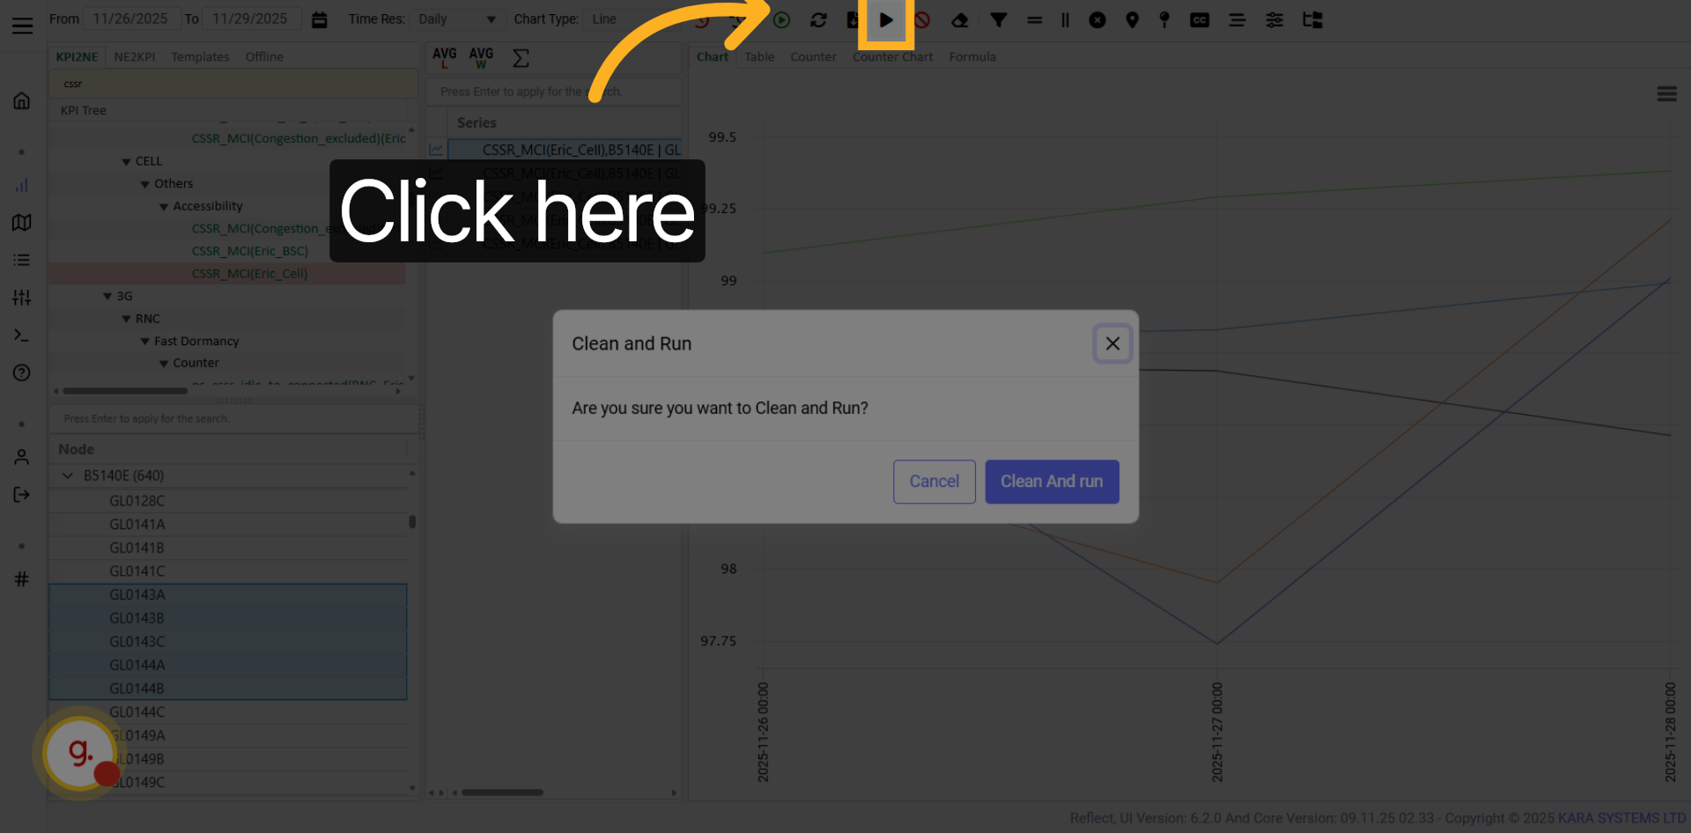1691x833 pixels.
Task: Switch to the Offline tab
Action: [264, 56]
